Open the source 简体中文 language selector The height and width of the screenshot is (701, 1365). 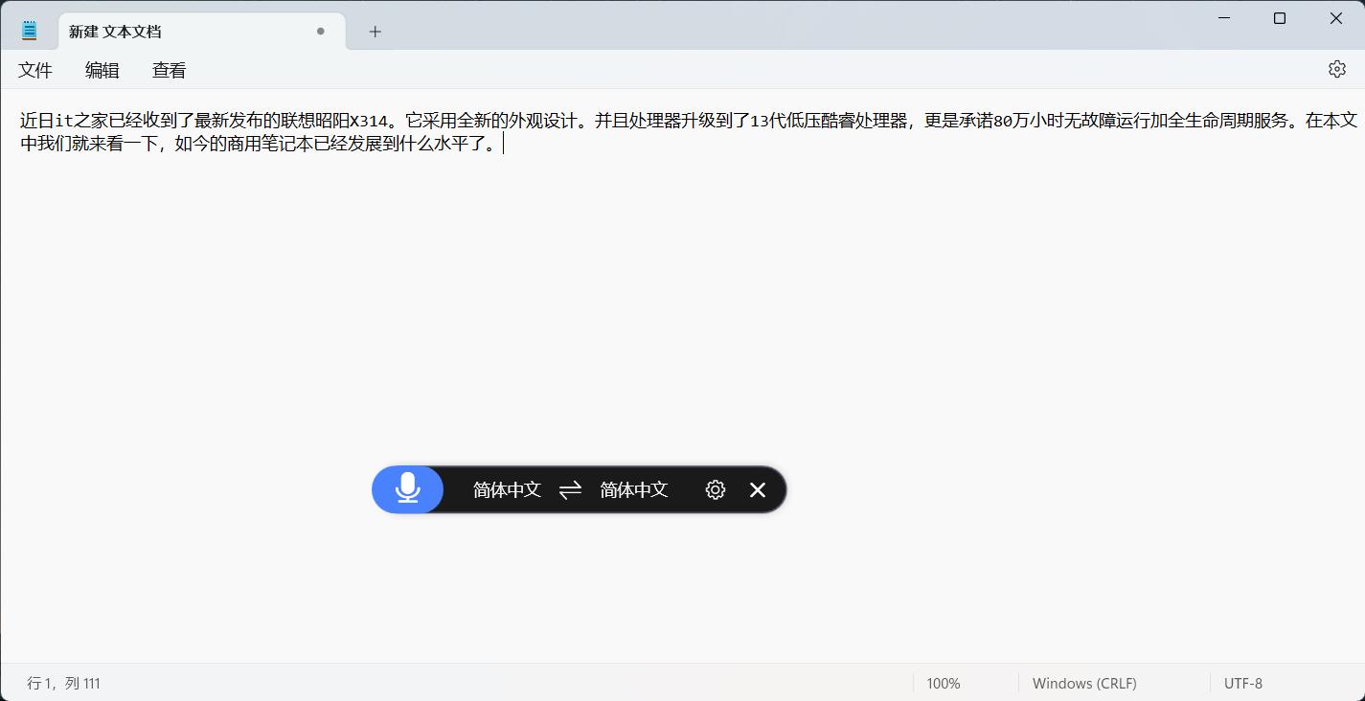(x=506, y=489)
